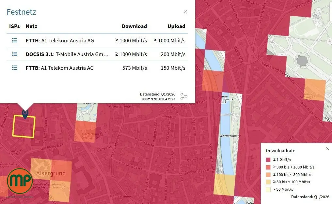Close the Festnetz popup
The width and height of the screenshot is (332, 204).
185,12
